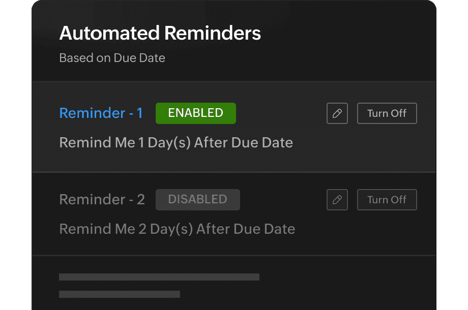Click the edit pencil in the disabled reminder row

pyautogui.click(x=337, y=199)
